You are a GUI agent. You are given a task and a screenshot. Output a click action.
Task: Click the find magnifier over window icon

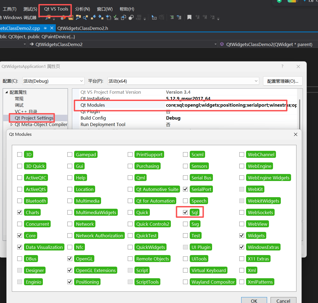78,18
